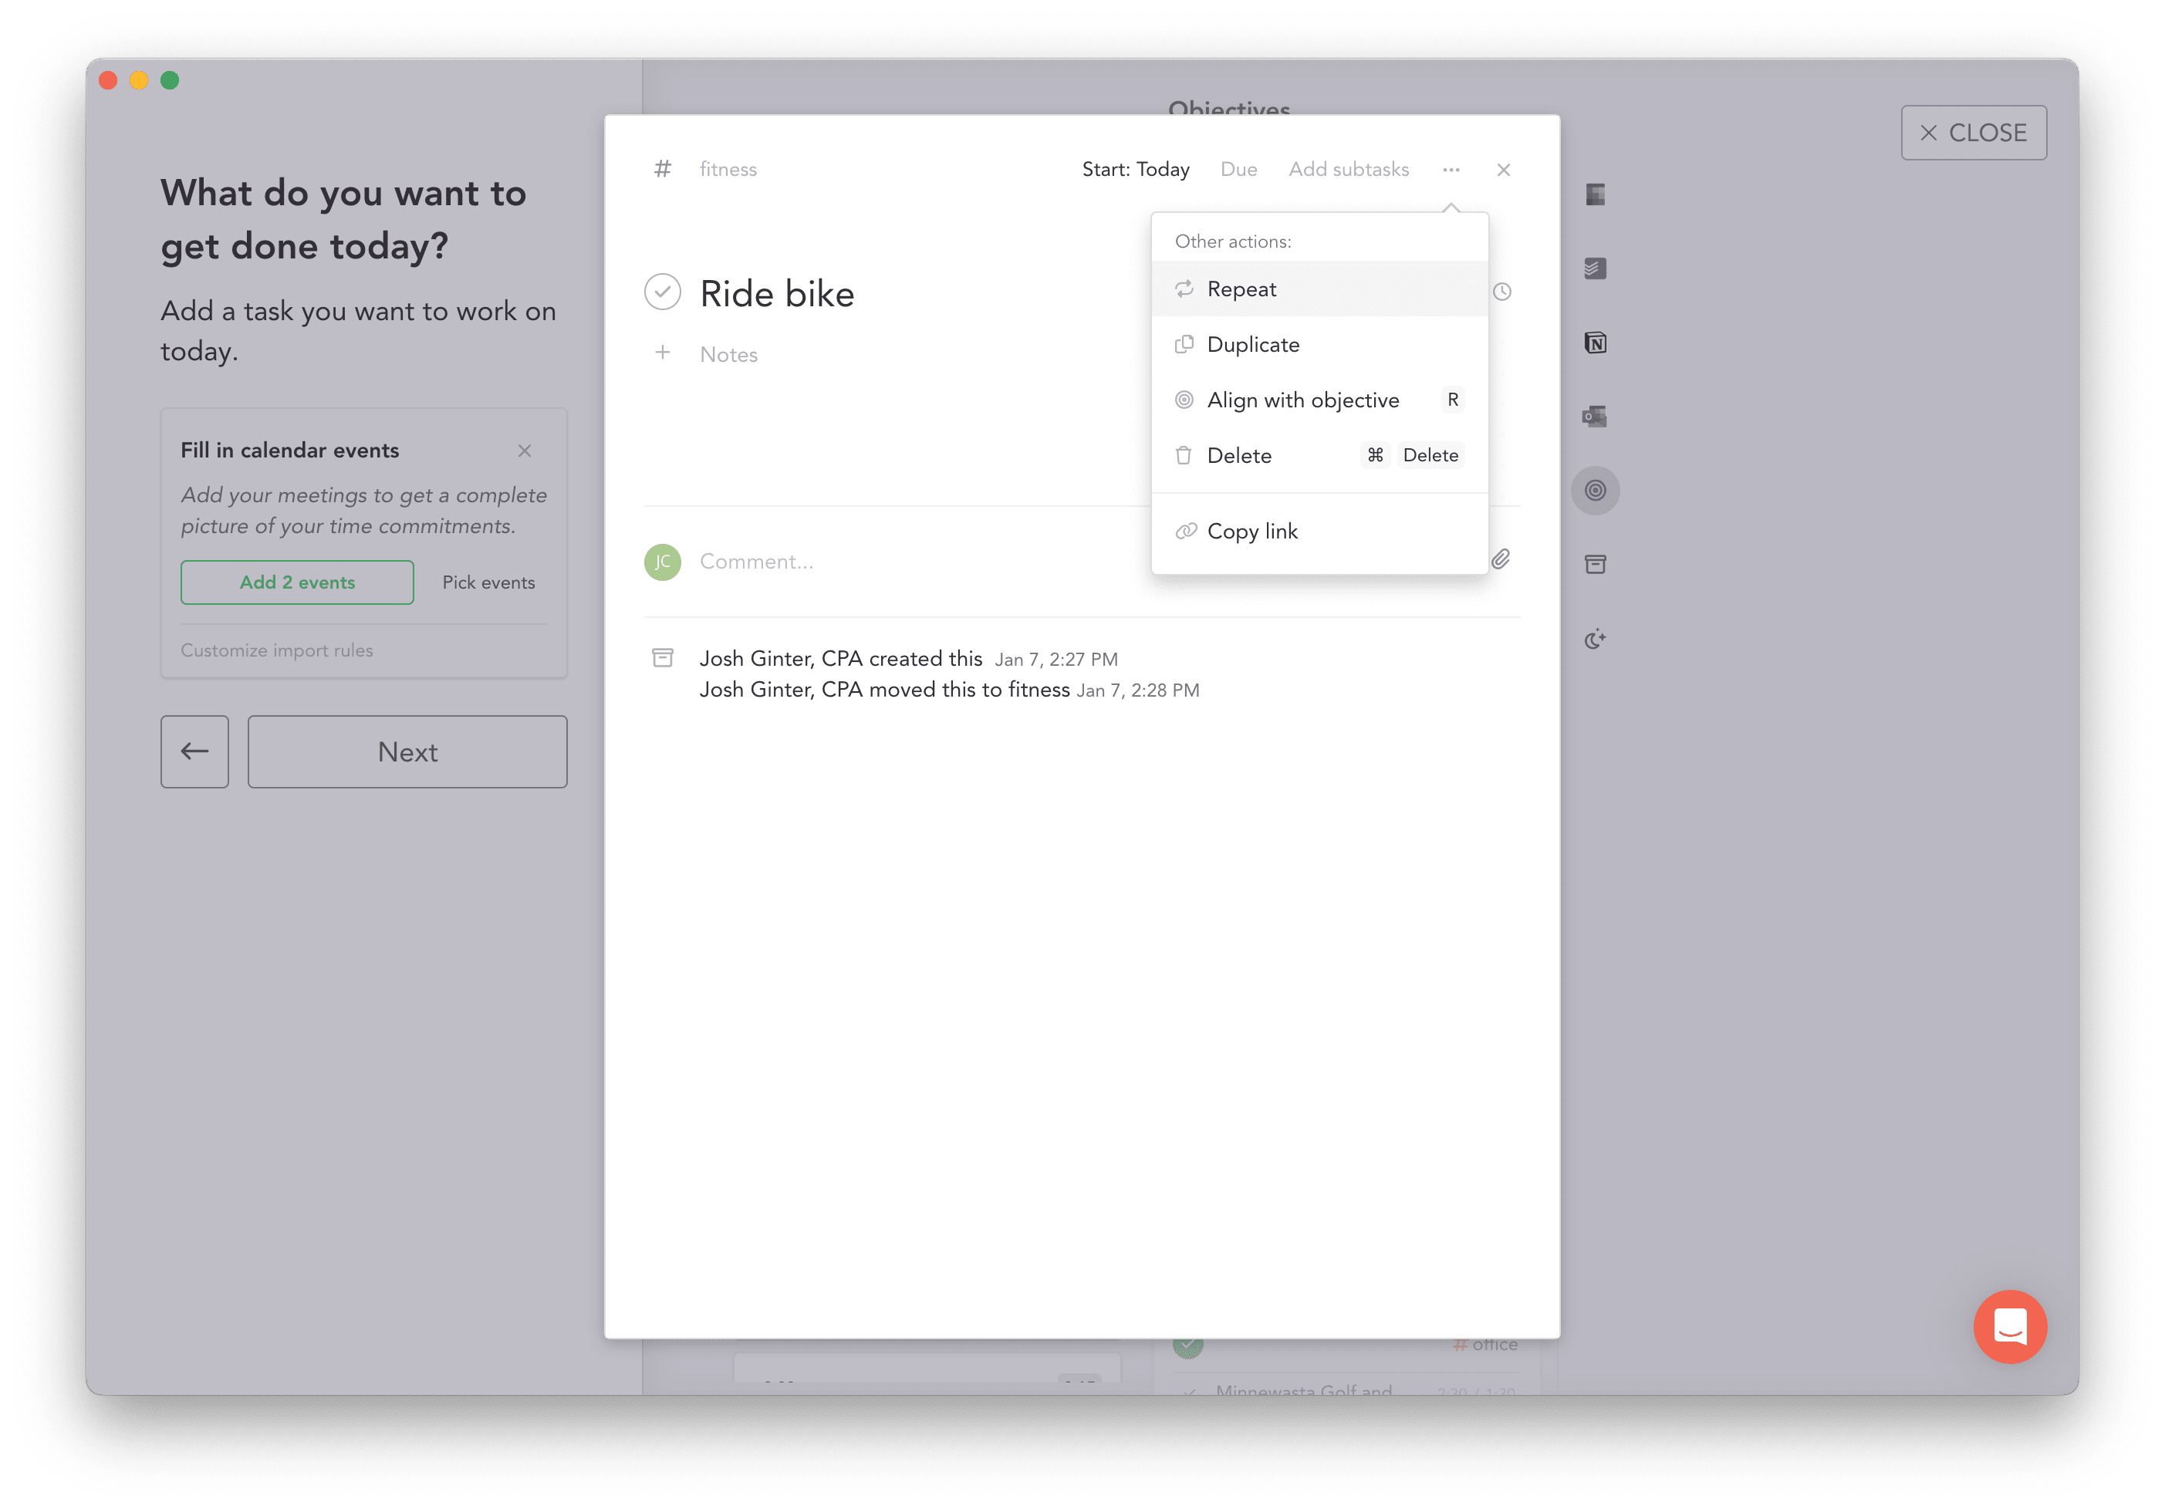The width and height of the screenshot is (2165, 1509).
Task: Click the JC user avatar
Action: 663,561
